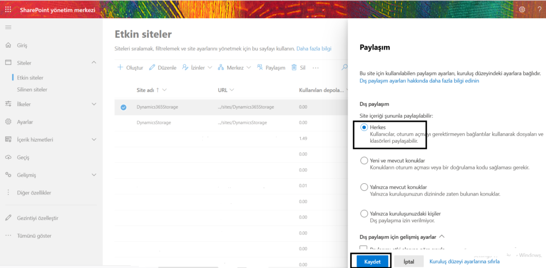Click Tümünü göster in sidebar
The height and width of the screenshot is (268, 546).
34,235
